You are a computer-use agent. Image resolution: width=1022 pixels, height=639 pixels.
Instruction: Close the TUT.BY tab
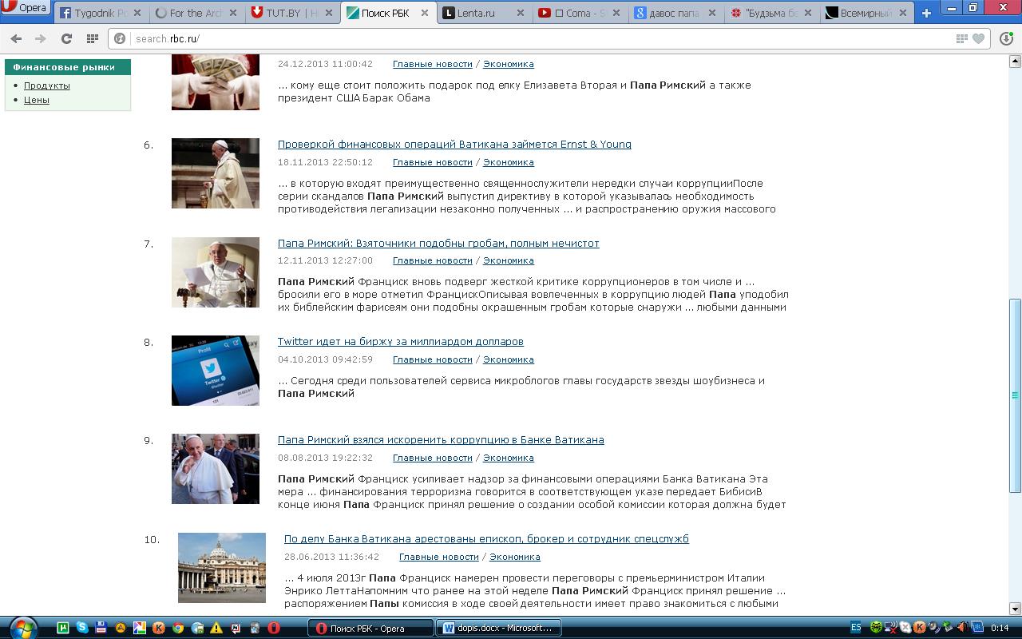click(327, 13)
